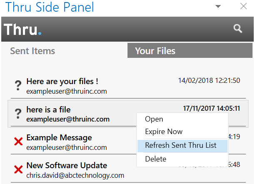Screen dimensions: 255x184
Task: Open the side panel options dropdown arrow
Action: (x=218, y=6)
